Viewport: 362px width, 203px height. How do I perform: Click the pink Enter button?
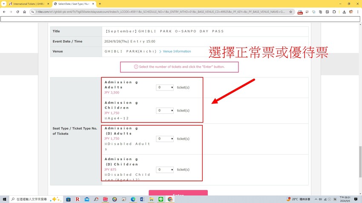(178, 193)
